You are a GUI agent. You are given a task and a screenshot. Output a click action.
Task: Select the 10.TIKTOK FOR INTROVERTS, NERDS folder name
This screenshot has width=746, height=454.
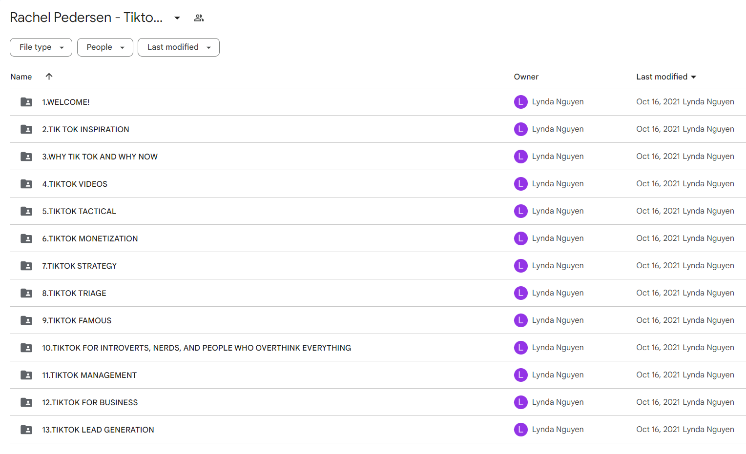click(x=196, y=348)
